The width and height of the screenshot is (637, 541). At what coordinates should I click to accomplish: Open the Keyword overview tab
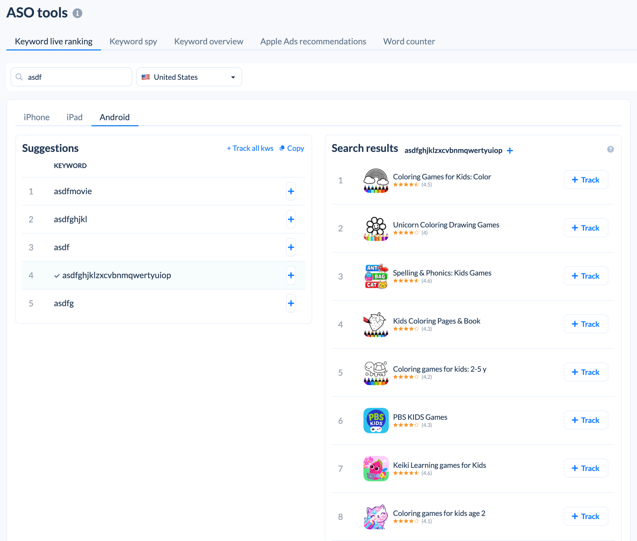click(x=209, y=41)
